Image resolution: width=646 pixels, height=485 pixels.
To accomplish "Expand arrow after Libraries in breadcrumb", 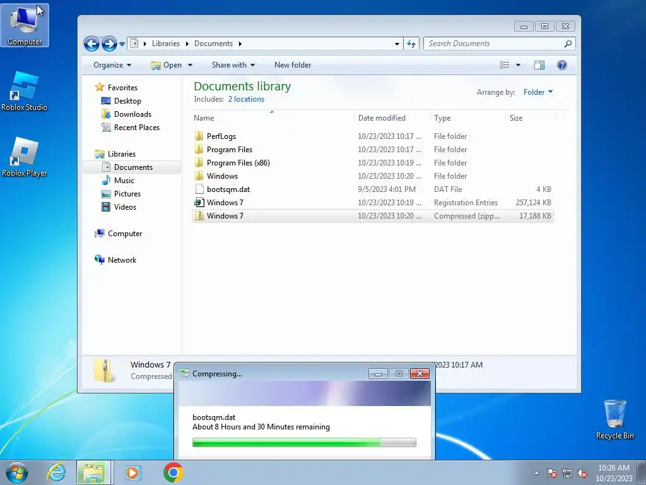I will [187, 44].
